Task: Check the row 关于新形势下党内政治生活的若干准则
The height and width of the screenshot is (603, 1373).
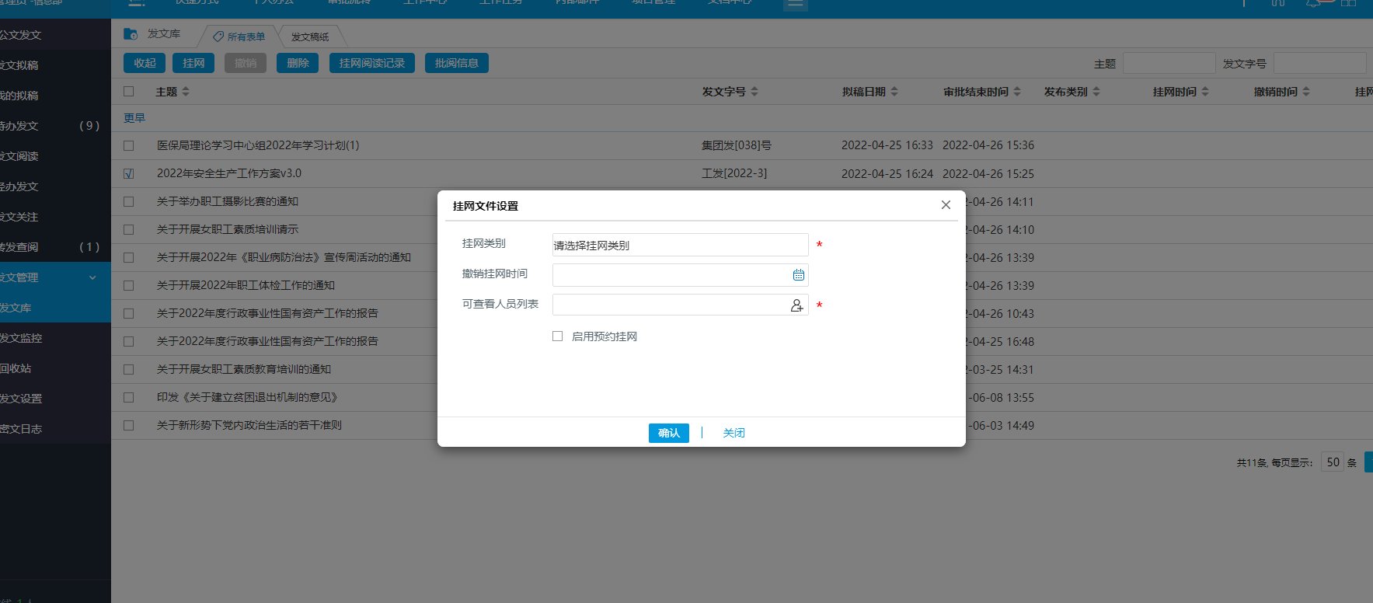Action: (129, 425)
